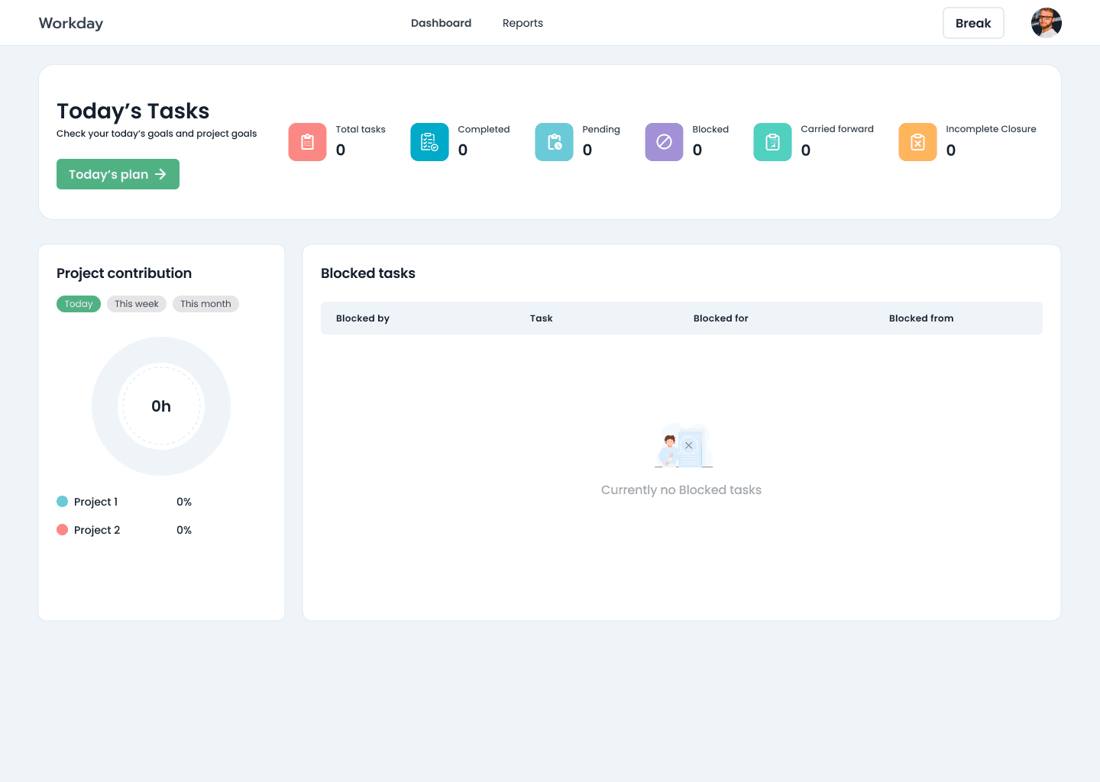Open Today's plan
Viewport: 1100px width, 782px height.
[118, 174]
